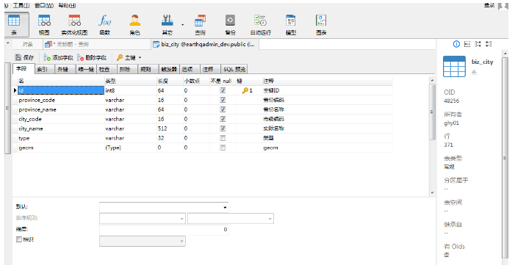Switch to the Uniques (唯一键) tab
The height and width of the screenshot is (268, 515).
coord(87,69)
